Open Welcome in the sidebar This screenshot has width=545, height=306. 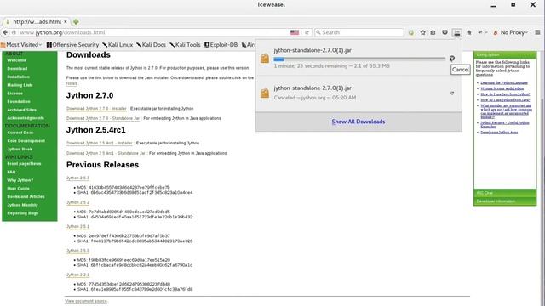17,60
